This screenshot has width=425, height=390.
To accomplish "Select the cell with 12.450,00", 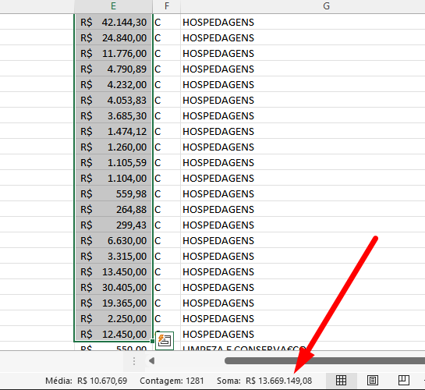I will pos(114,334).
